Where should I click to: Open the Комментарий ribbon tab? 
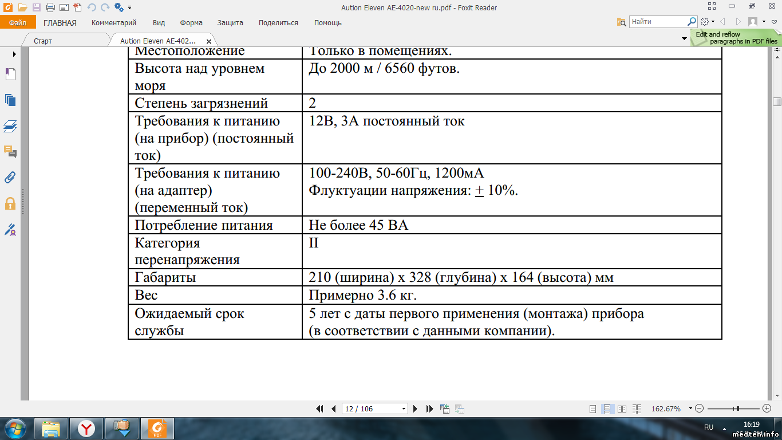[x=114, y=23]
